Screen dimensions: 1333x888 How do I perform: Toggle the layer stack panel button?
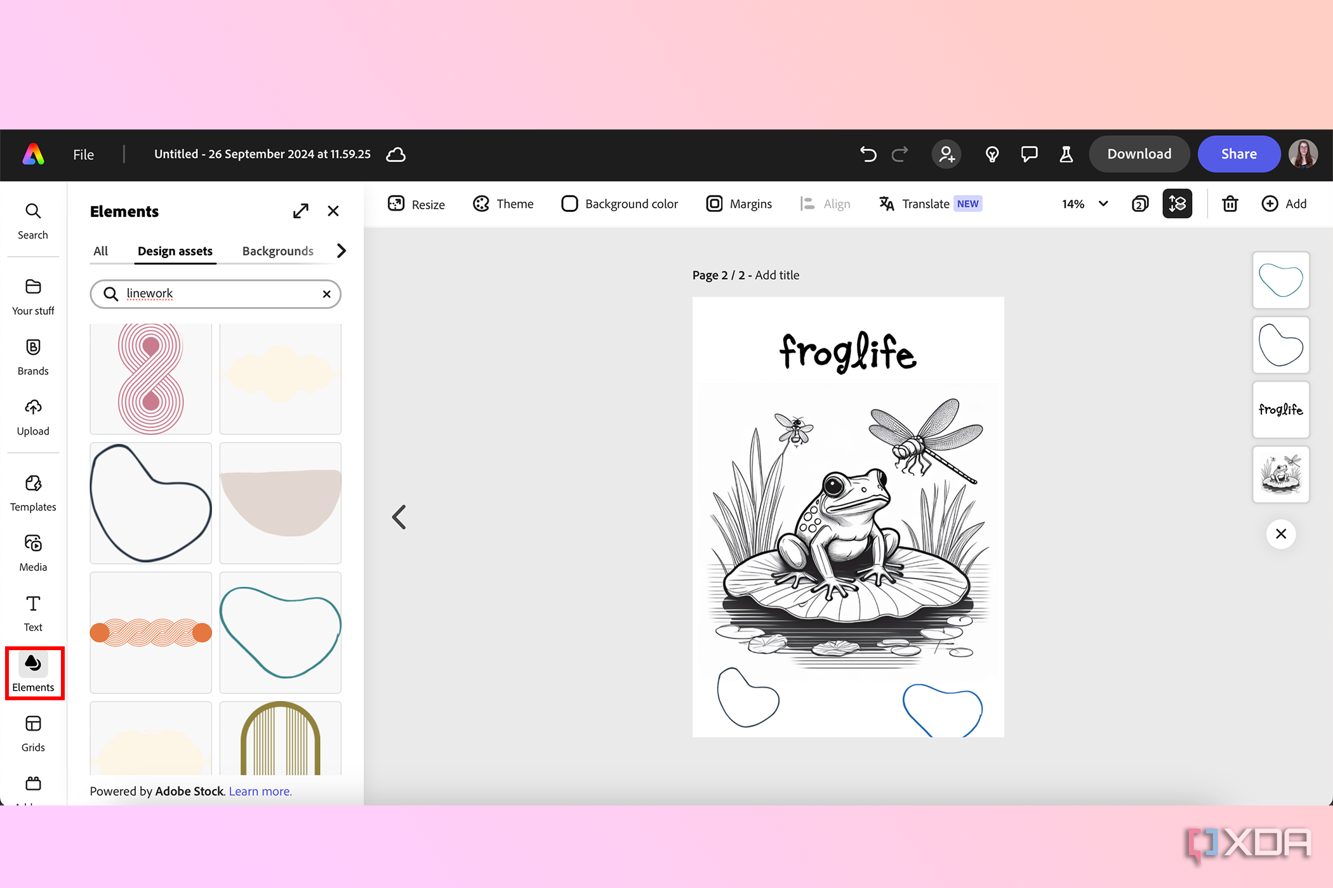point(1177,204)
